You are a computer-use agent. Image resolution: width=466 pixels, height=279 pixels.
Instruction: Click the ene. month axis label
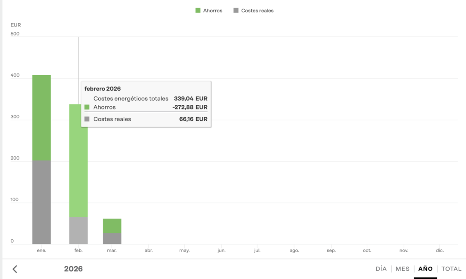41,251
